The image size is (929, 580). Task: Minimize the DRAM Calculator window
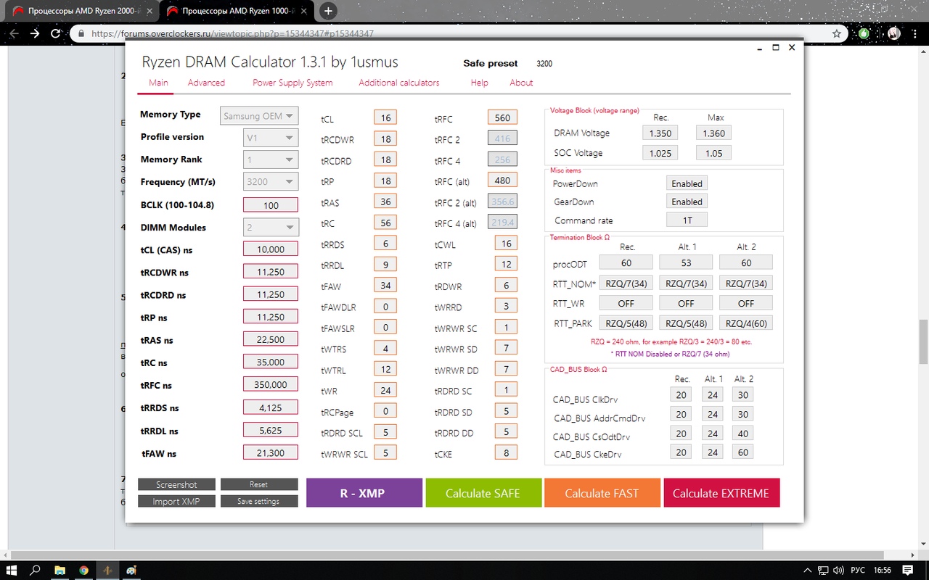coord(759,48)
